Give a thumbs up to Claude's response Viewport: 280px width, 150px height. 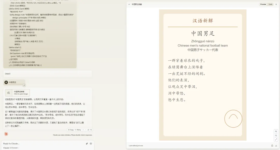tap(88, 130)
